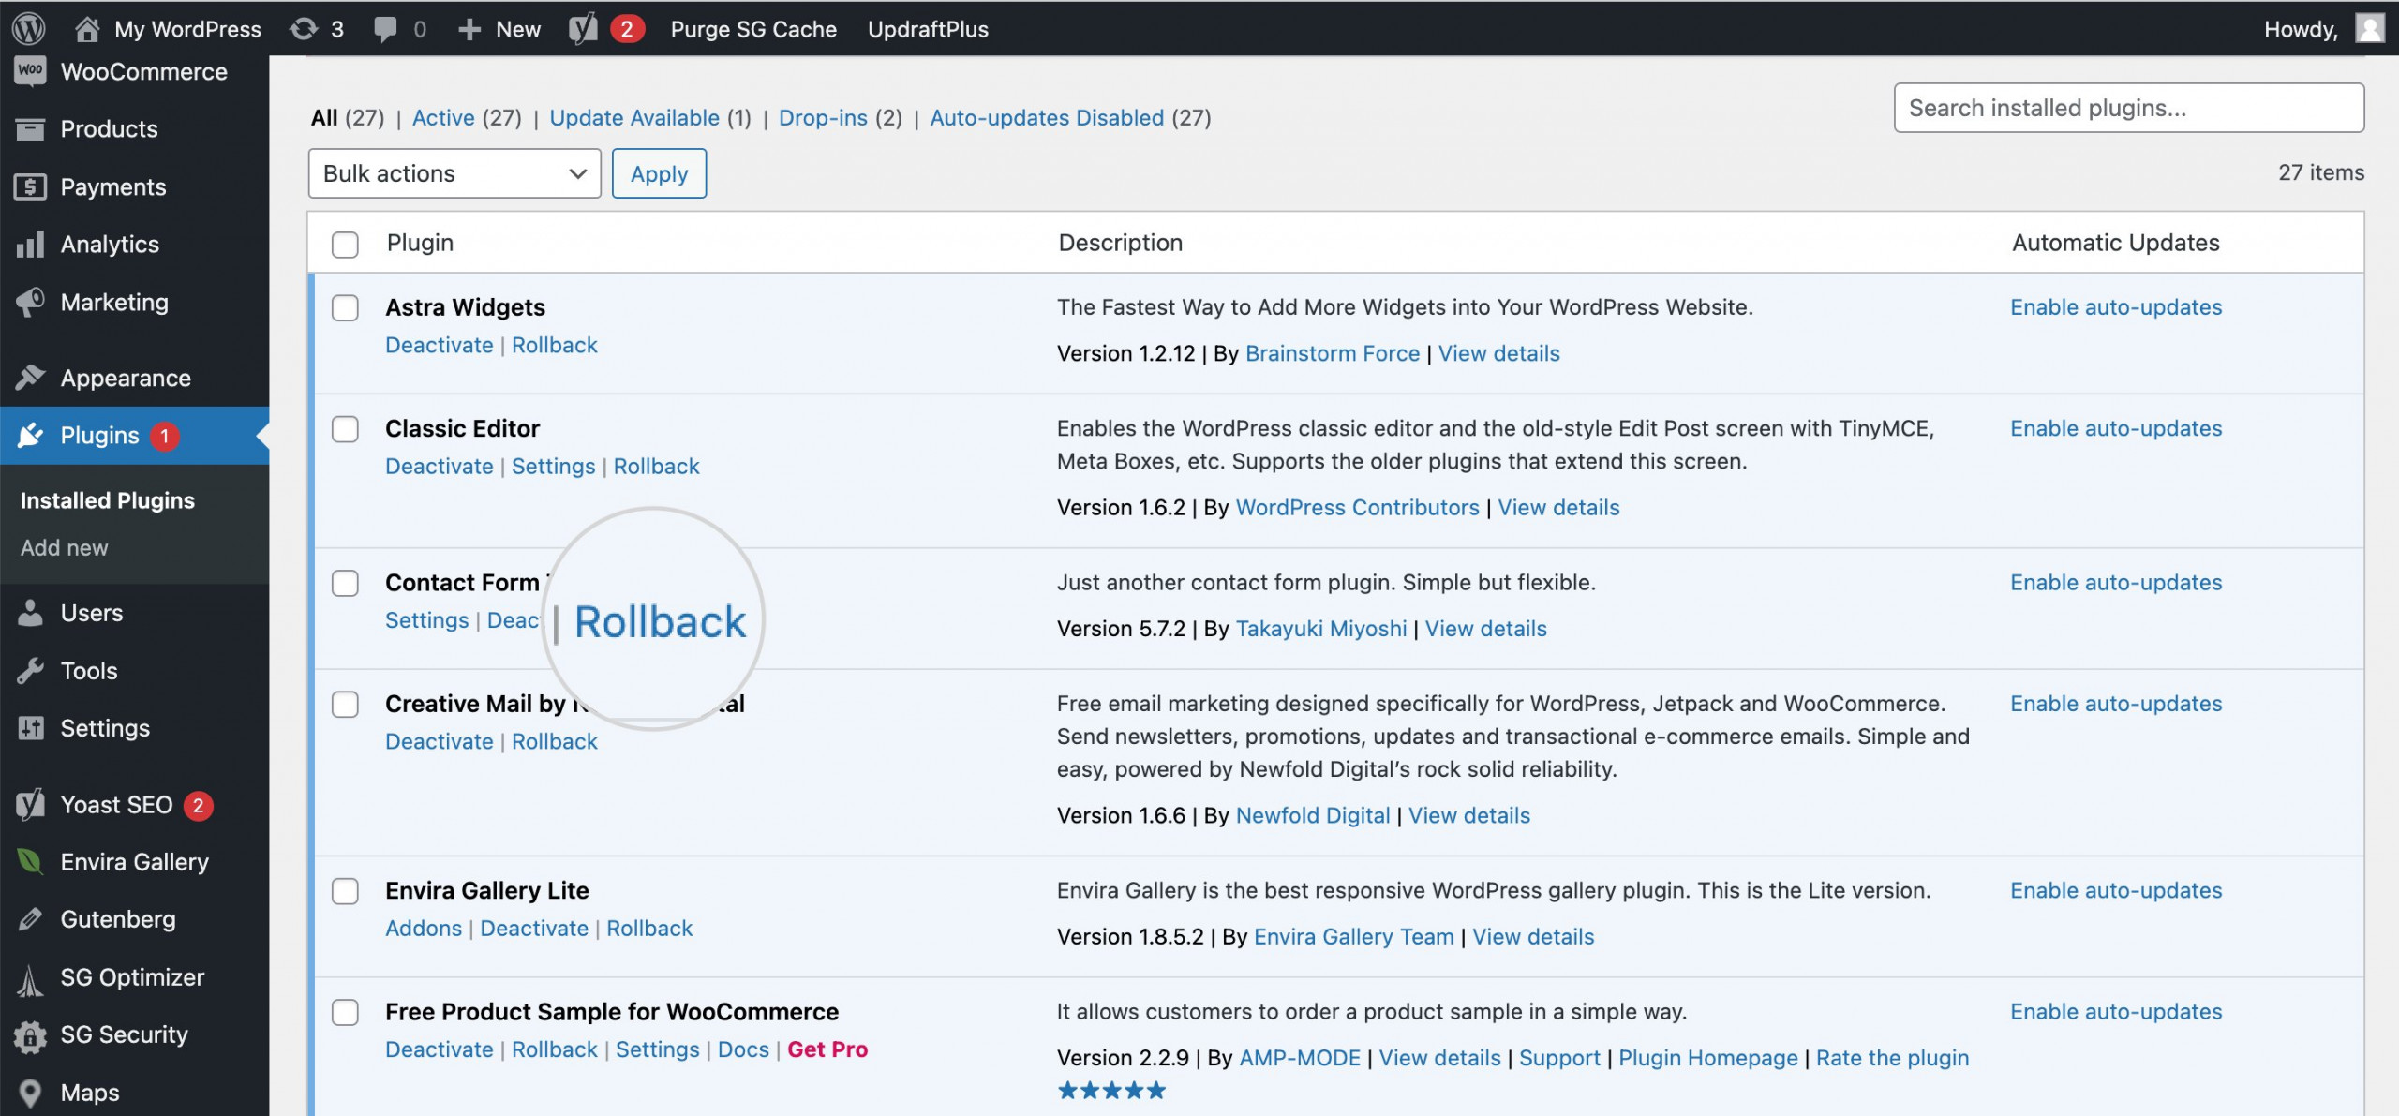Open the Add new plugin submenu item
Screen dimensions: 2399x1116
[x=65, y=548]
